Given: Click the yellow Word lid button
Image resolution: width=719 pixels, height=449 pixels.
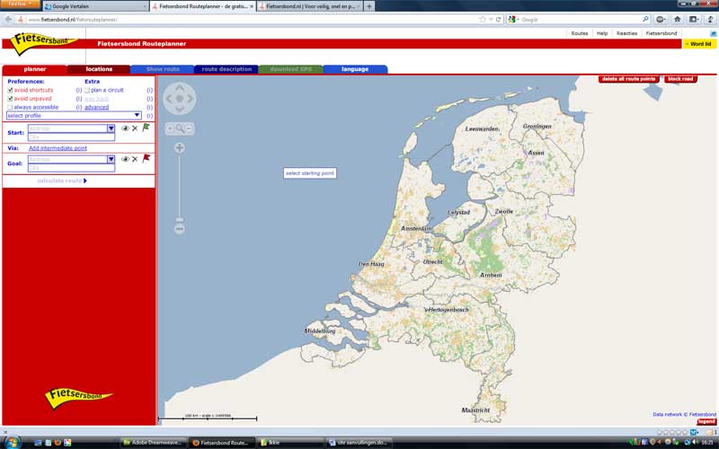Looking at the screenshot, I should (x=699, y=44).
